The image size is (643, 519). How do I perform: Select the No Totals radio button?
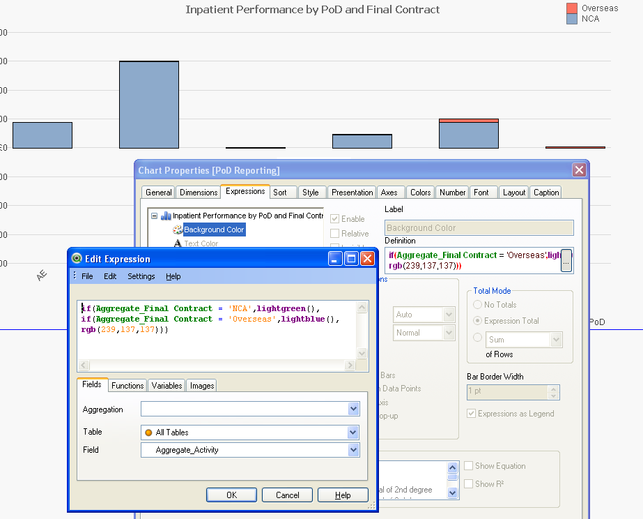point(478,305)
